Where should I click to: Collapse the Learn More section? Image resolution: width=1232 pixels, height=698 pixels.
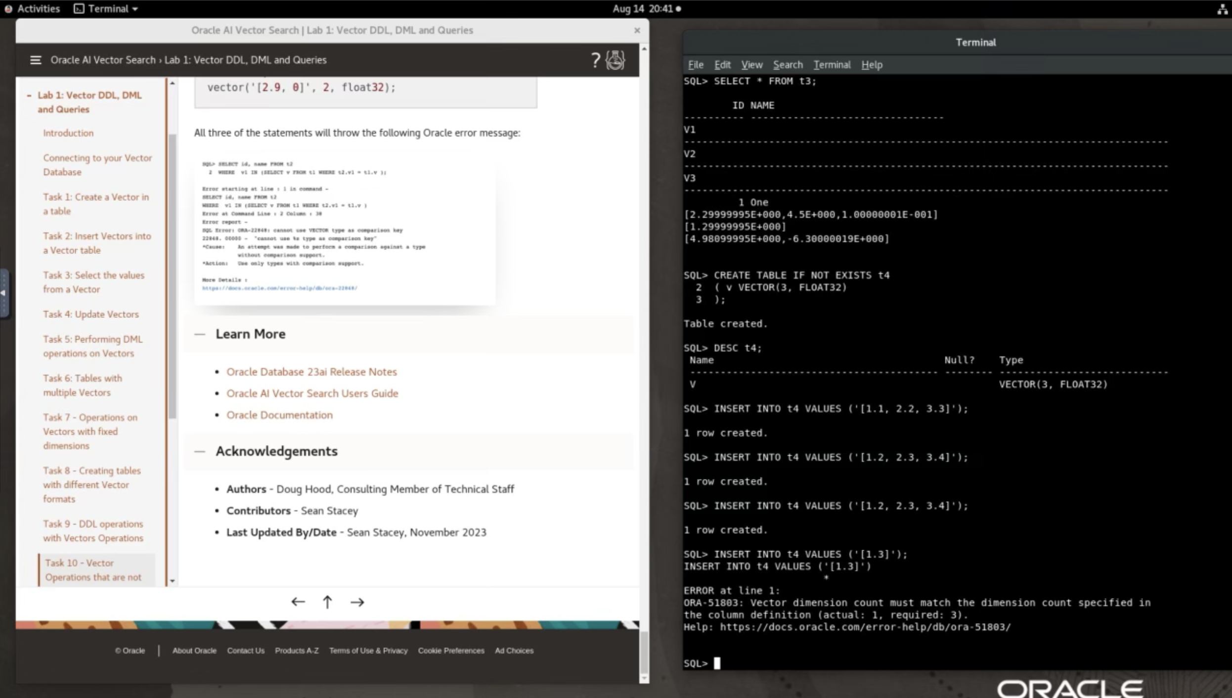coord(200,334)
